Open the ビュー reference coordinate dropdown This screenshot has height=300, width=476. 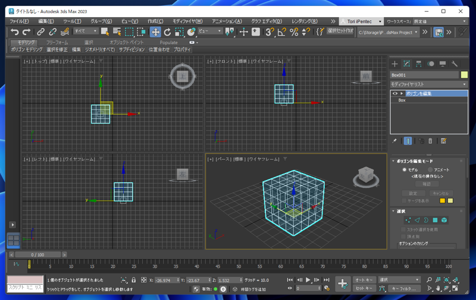tap(210, 31)
